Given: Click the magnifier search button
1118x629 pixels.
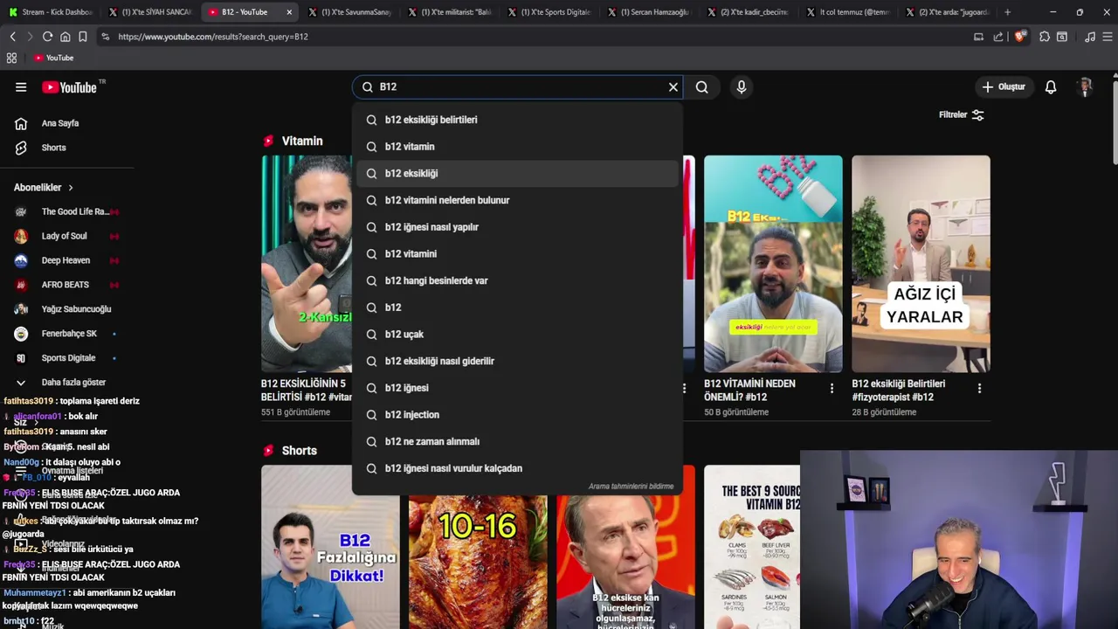Looking at the screenshot, I should pos(702,87).
